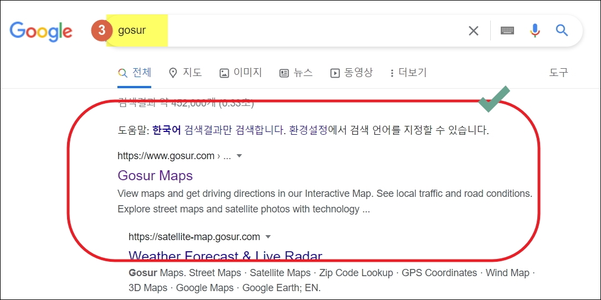The width and height of the screenshot is (601, 300).
Task: Open the 뉴스 tab
Action: (296, 73)
